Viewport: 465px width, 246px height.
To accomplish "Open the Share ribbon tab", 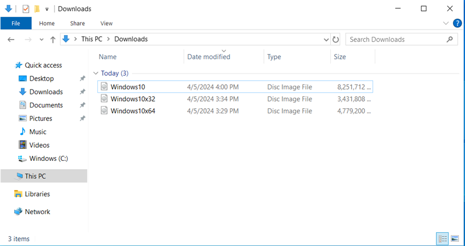I will pos(77,23).
